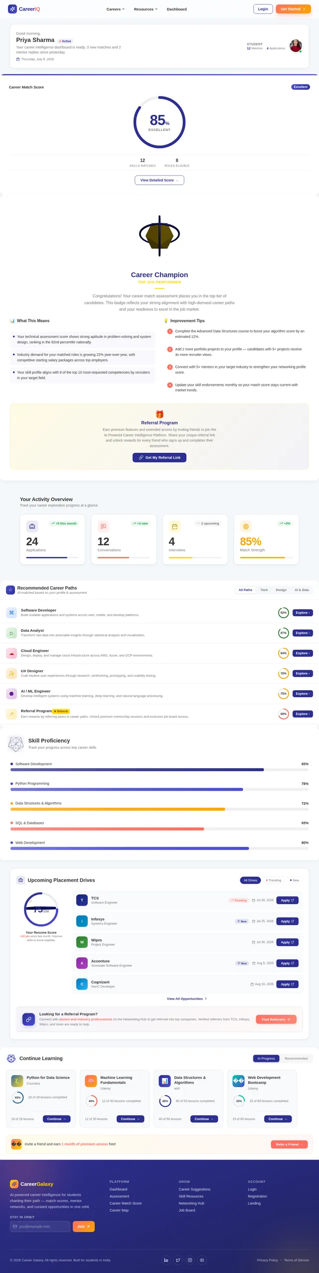This screenshot has height=1273, width=319.
Task: Apply to the TCS Software Engineer drive
Action: tap(288, 900)
